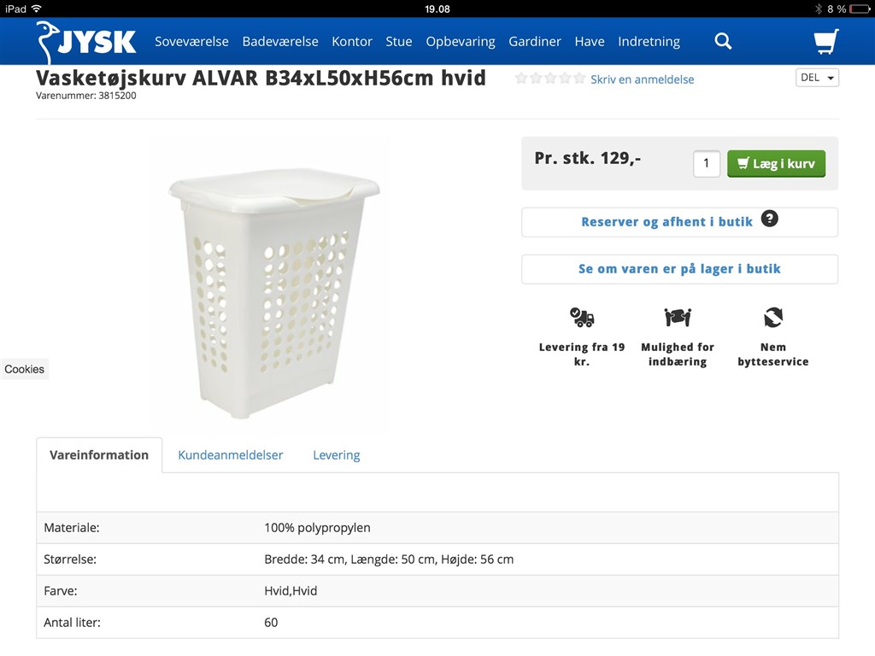This screenshot has height=656, width=875.
Task: Open the search magnifier icon
Action: [x=723, y=41]
